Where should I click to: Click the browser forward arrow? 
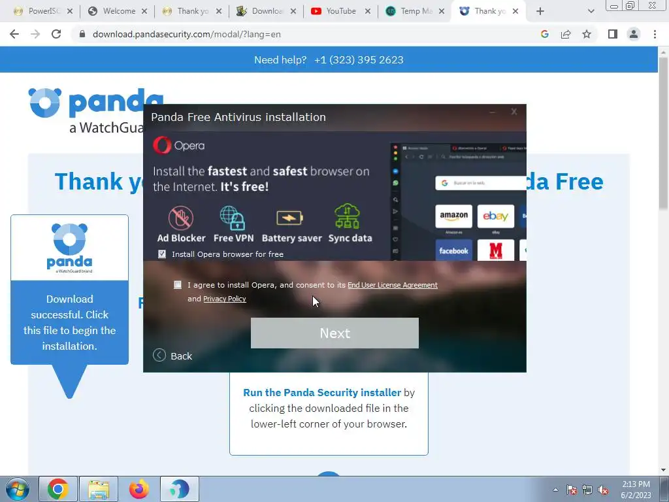(x=35, y=34)
